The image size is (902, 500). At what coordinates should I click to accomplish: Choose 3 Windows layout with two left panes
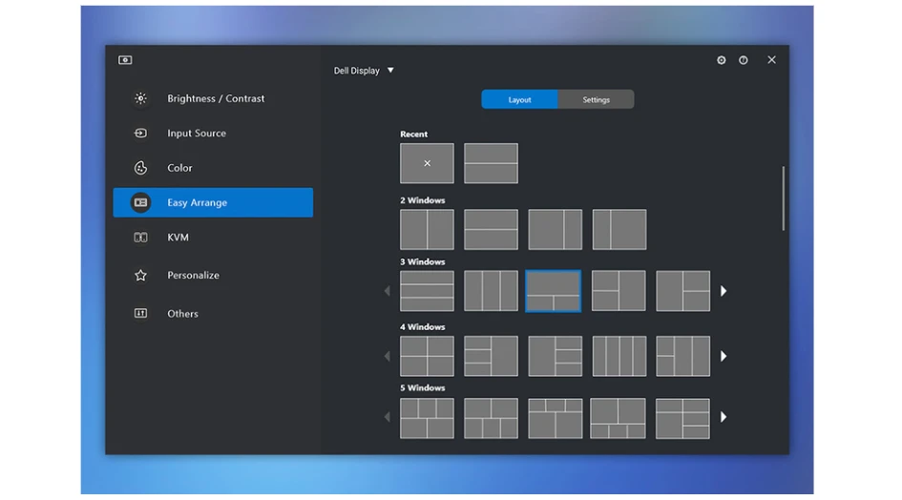[x=619, y=291]
